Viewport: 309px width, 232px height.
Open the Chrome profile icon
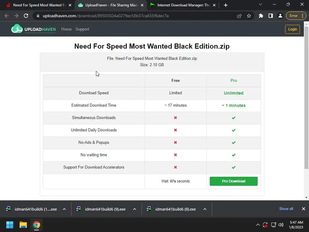280,16
